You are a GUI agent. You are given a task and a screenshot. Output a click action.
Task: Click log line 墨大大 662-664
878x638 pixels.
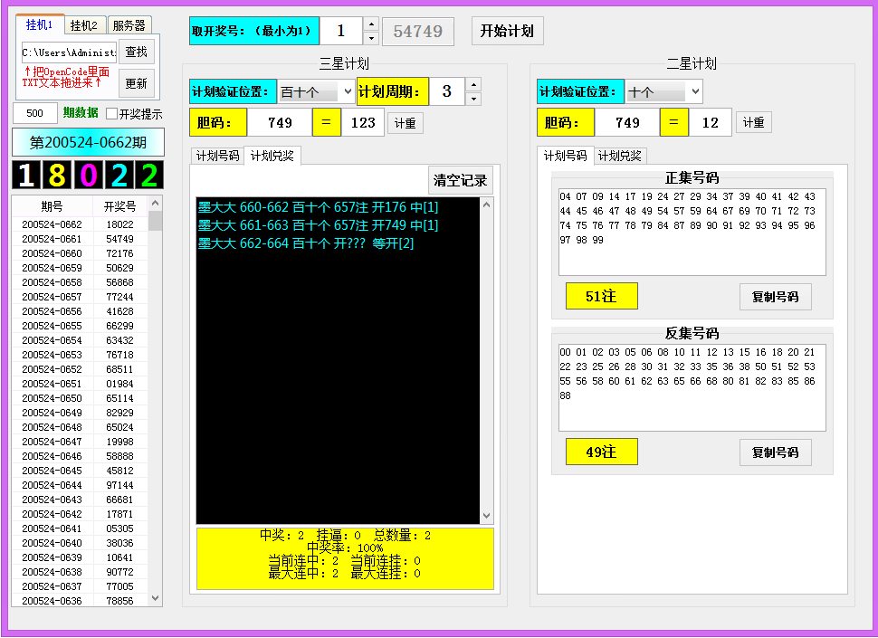[x=306, y=243]
